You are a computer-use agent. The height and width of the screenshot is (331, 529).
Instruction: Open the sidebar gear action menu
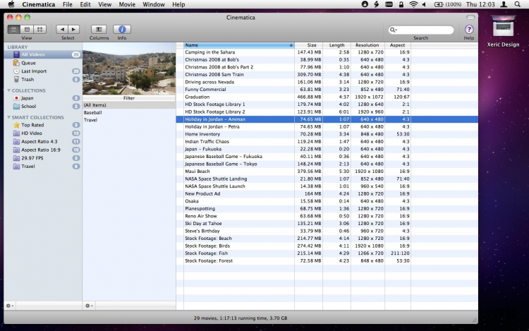pyautogui.click(x=10, y=306)
